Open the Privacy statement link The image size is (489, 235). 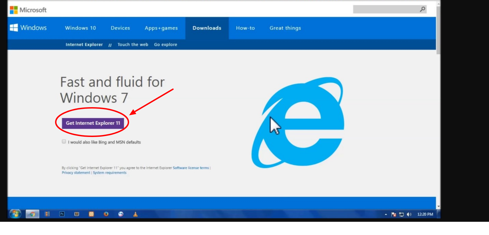click(x=76, y=173)
